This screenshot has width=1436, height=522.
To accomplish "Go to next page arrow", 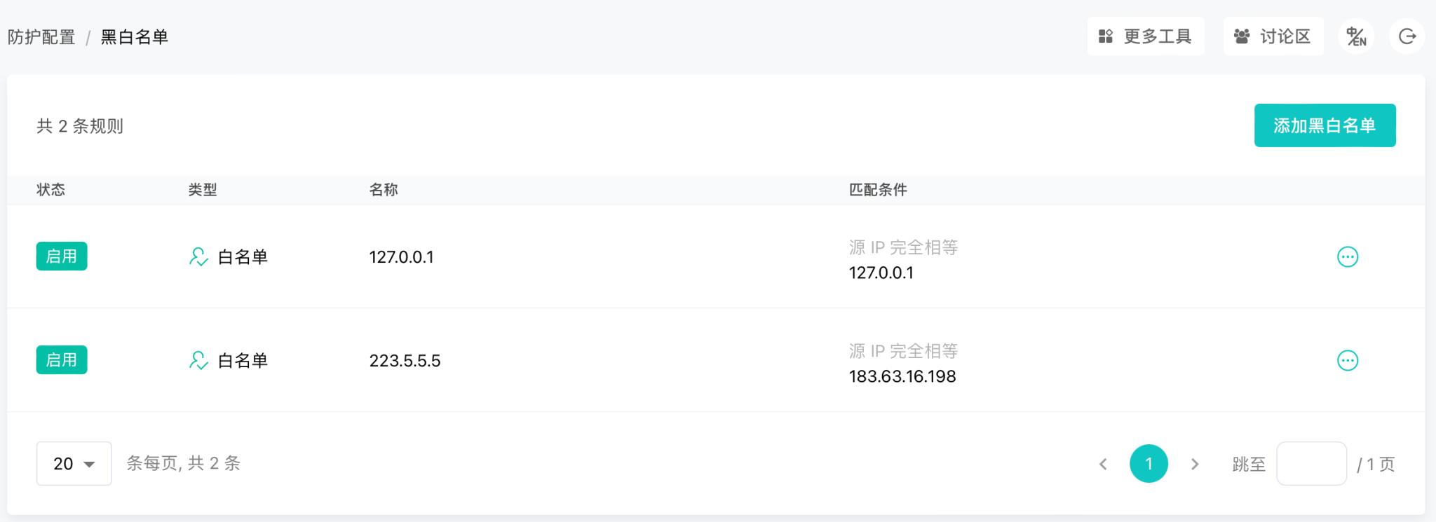I will 1195,464.
